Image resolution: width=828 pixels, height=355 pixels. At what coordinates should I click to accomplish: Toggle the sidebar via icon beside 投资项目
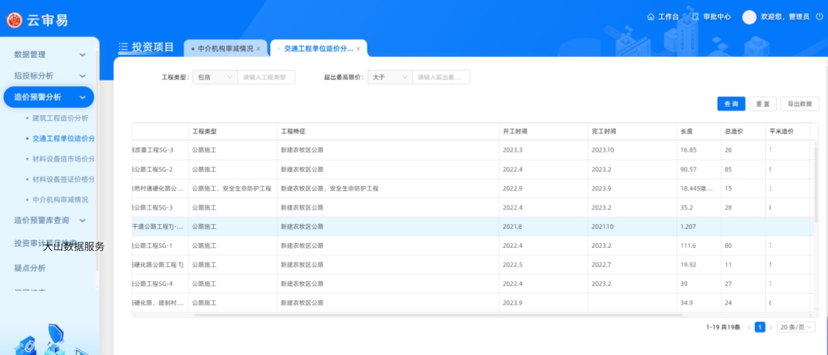click(124, 47)
